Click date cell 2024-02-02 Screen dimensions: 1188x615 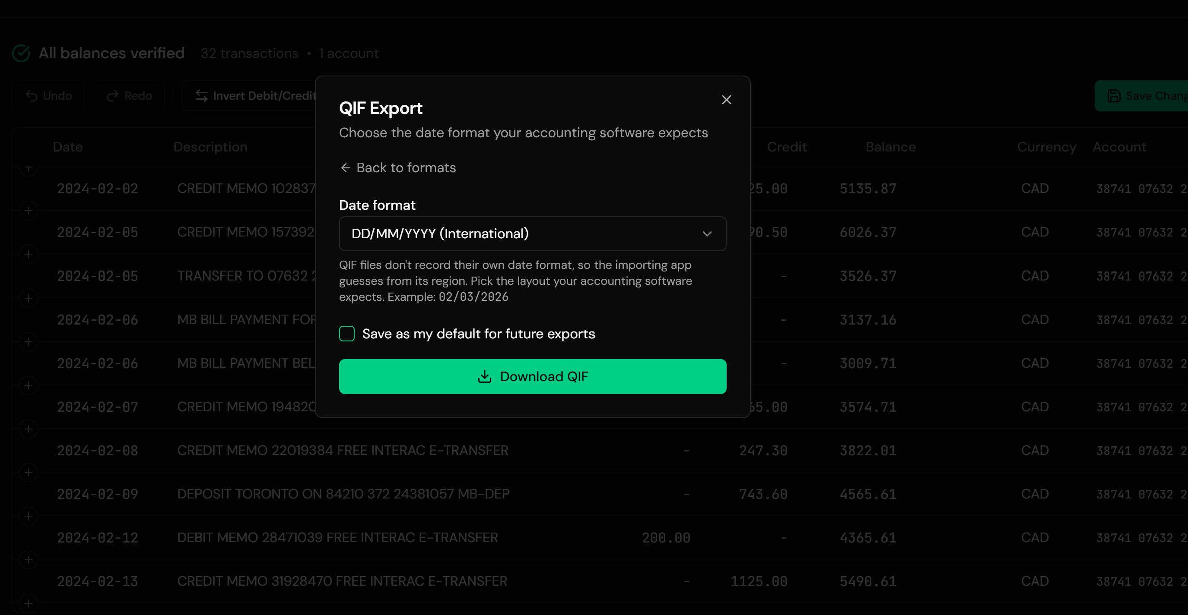click(x=97, y=189)
